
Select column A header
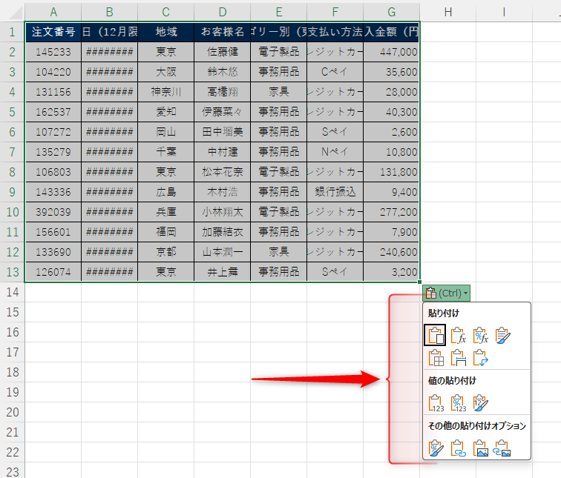pyautogui.click(x=53, y=12)
